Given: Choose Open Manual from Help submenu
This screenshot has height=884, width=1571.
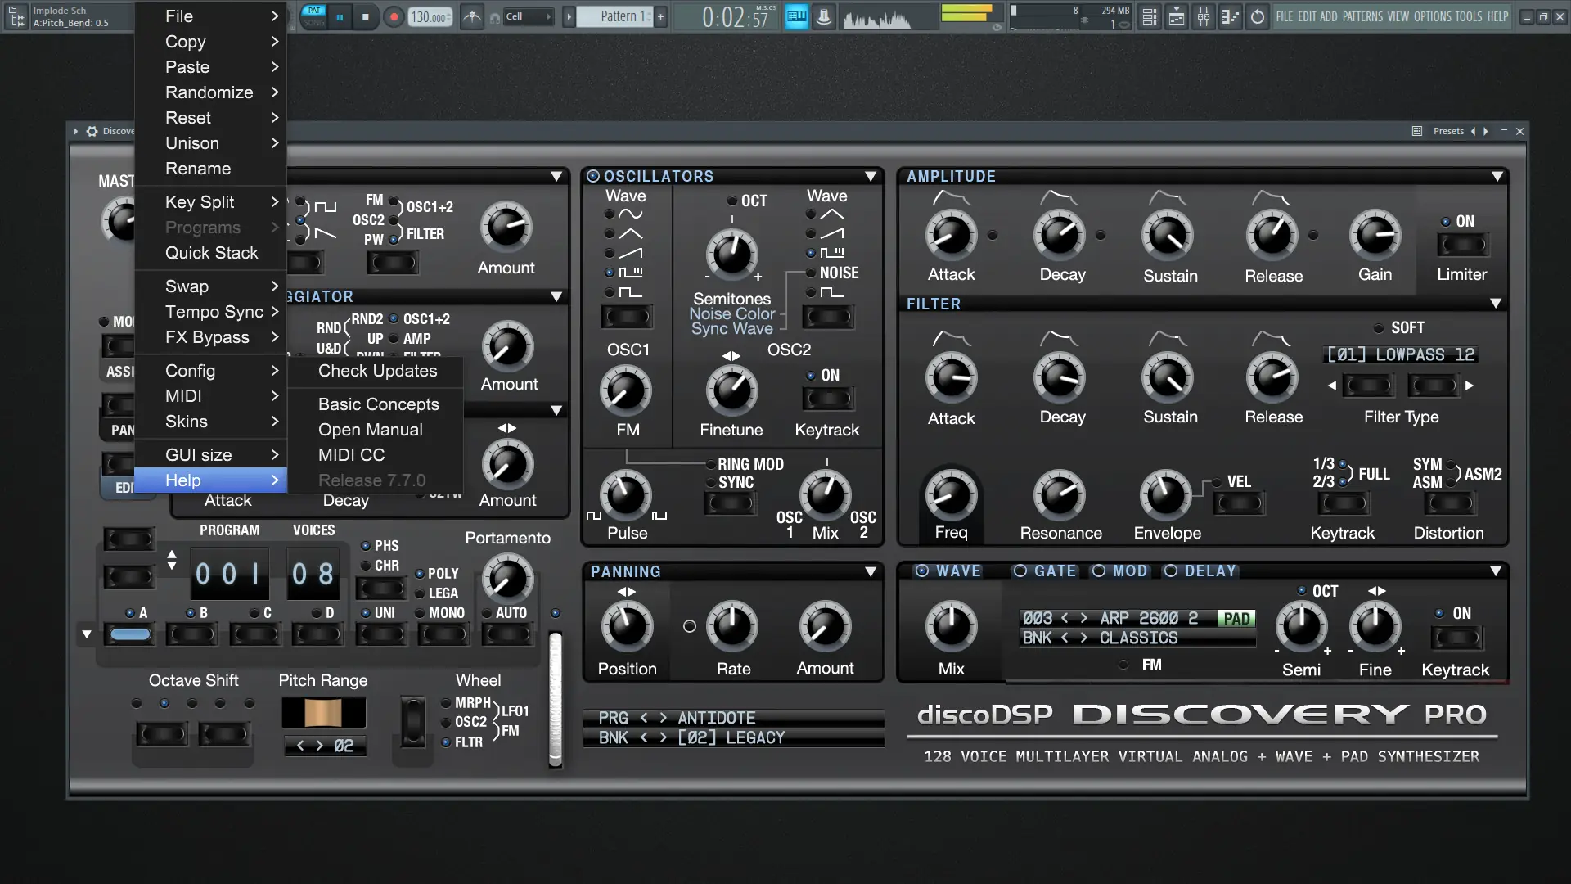Looking at the screenshot, I should click(370, 430).
